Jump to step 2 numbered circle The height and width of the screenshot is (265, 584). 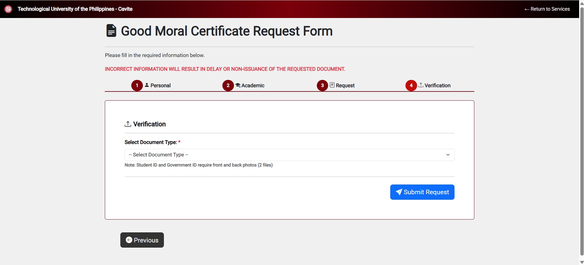tap(228, 85)
